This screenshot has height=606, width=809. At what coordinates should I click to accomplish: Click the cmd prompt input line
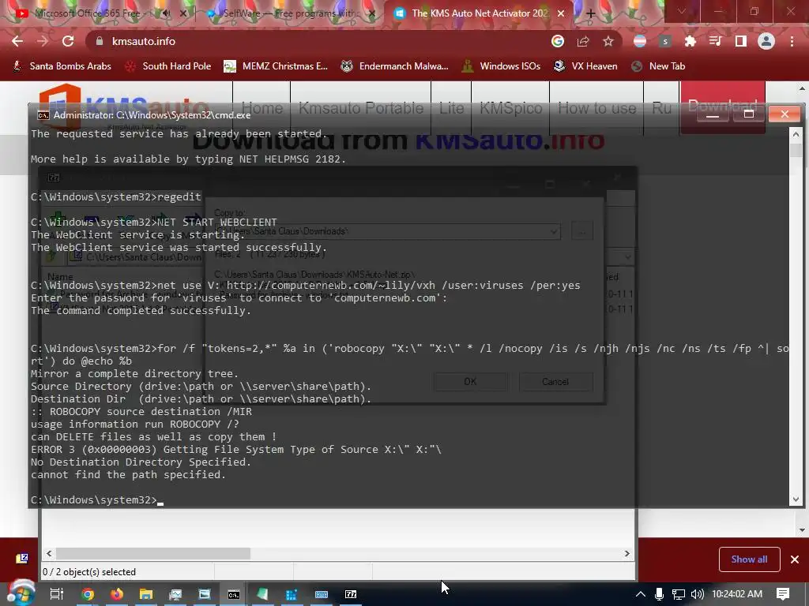(97, 499)
